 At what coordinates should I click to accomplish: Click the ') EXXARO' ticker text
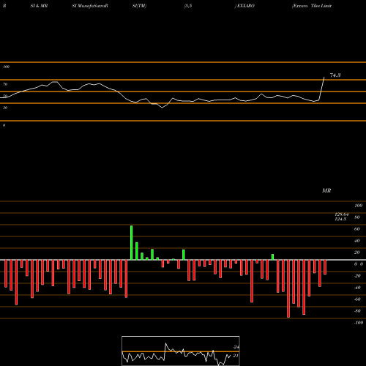click(x=244, y=6)
